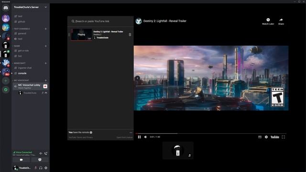Image resolution: width=306 pixels, height=172 pixels.
Task: Click the TroubleChute user avatar in bottom panel
Action: [15, 168]
